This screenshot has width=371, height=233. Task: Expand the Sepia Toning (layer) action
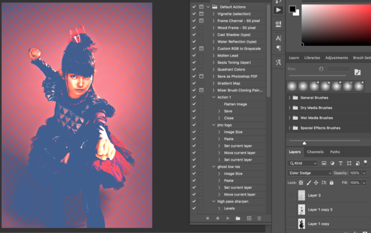click(214, 63)
